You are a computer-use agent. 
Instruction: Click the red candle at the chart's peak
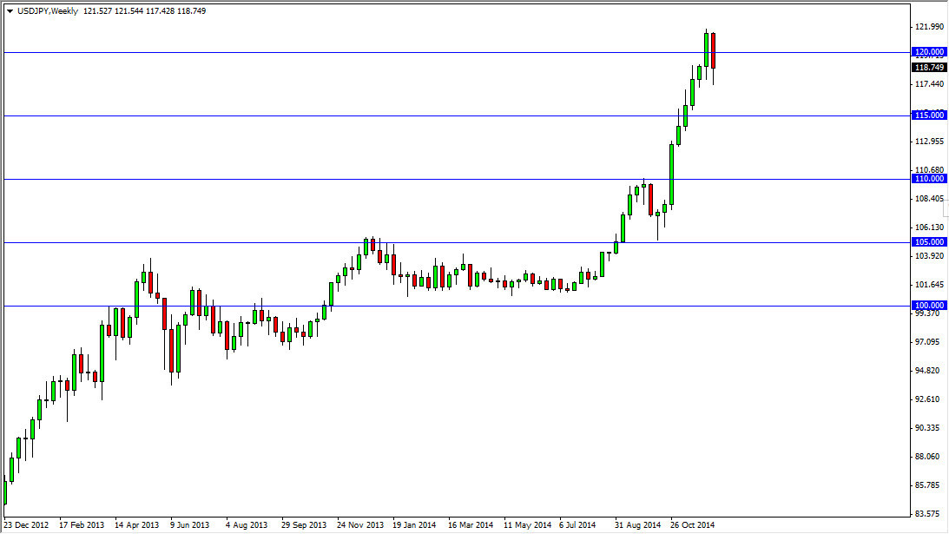coord(712,52)
